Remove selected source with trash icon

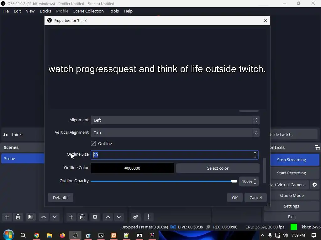[x=82, y=217]
